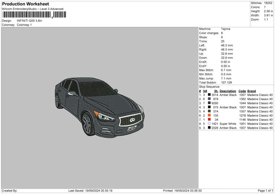
Task: Click thread code '1044' in stop 3
Action: tap(242, 103)
